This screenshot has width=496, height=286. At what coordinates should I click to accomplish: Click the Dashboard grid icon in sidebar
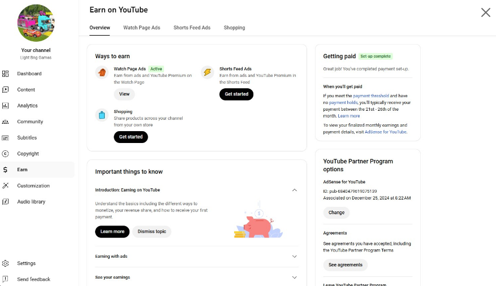coord(6,73)
